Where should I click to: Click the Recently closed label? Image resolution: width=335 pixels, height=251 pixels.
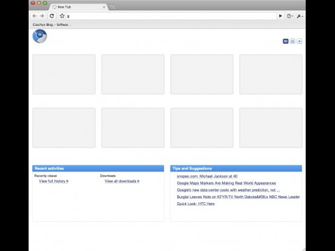(x=45, y=176)
